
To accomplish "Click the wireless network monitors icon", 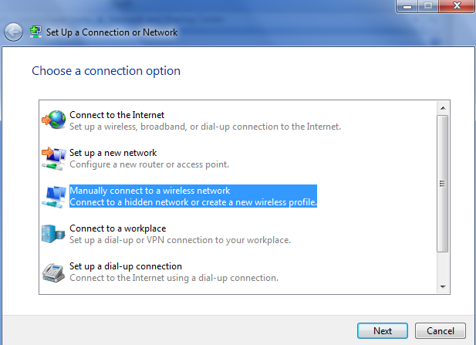I will point(54,197).
